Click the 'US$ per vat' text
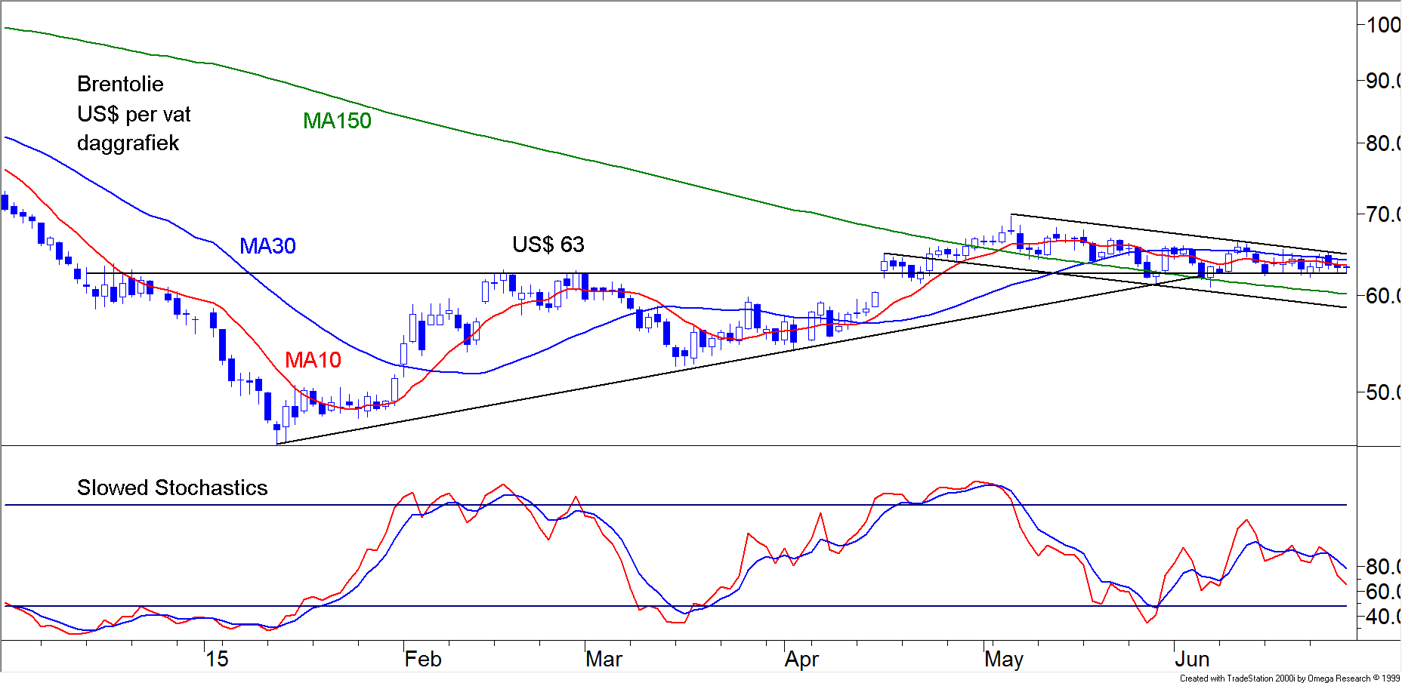The width and height of the screenshot is (1402, 683). [134, 114]
